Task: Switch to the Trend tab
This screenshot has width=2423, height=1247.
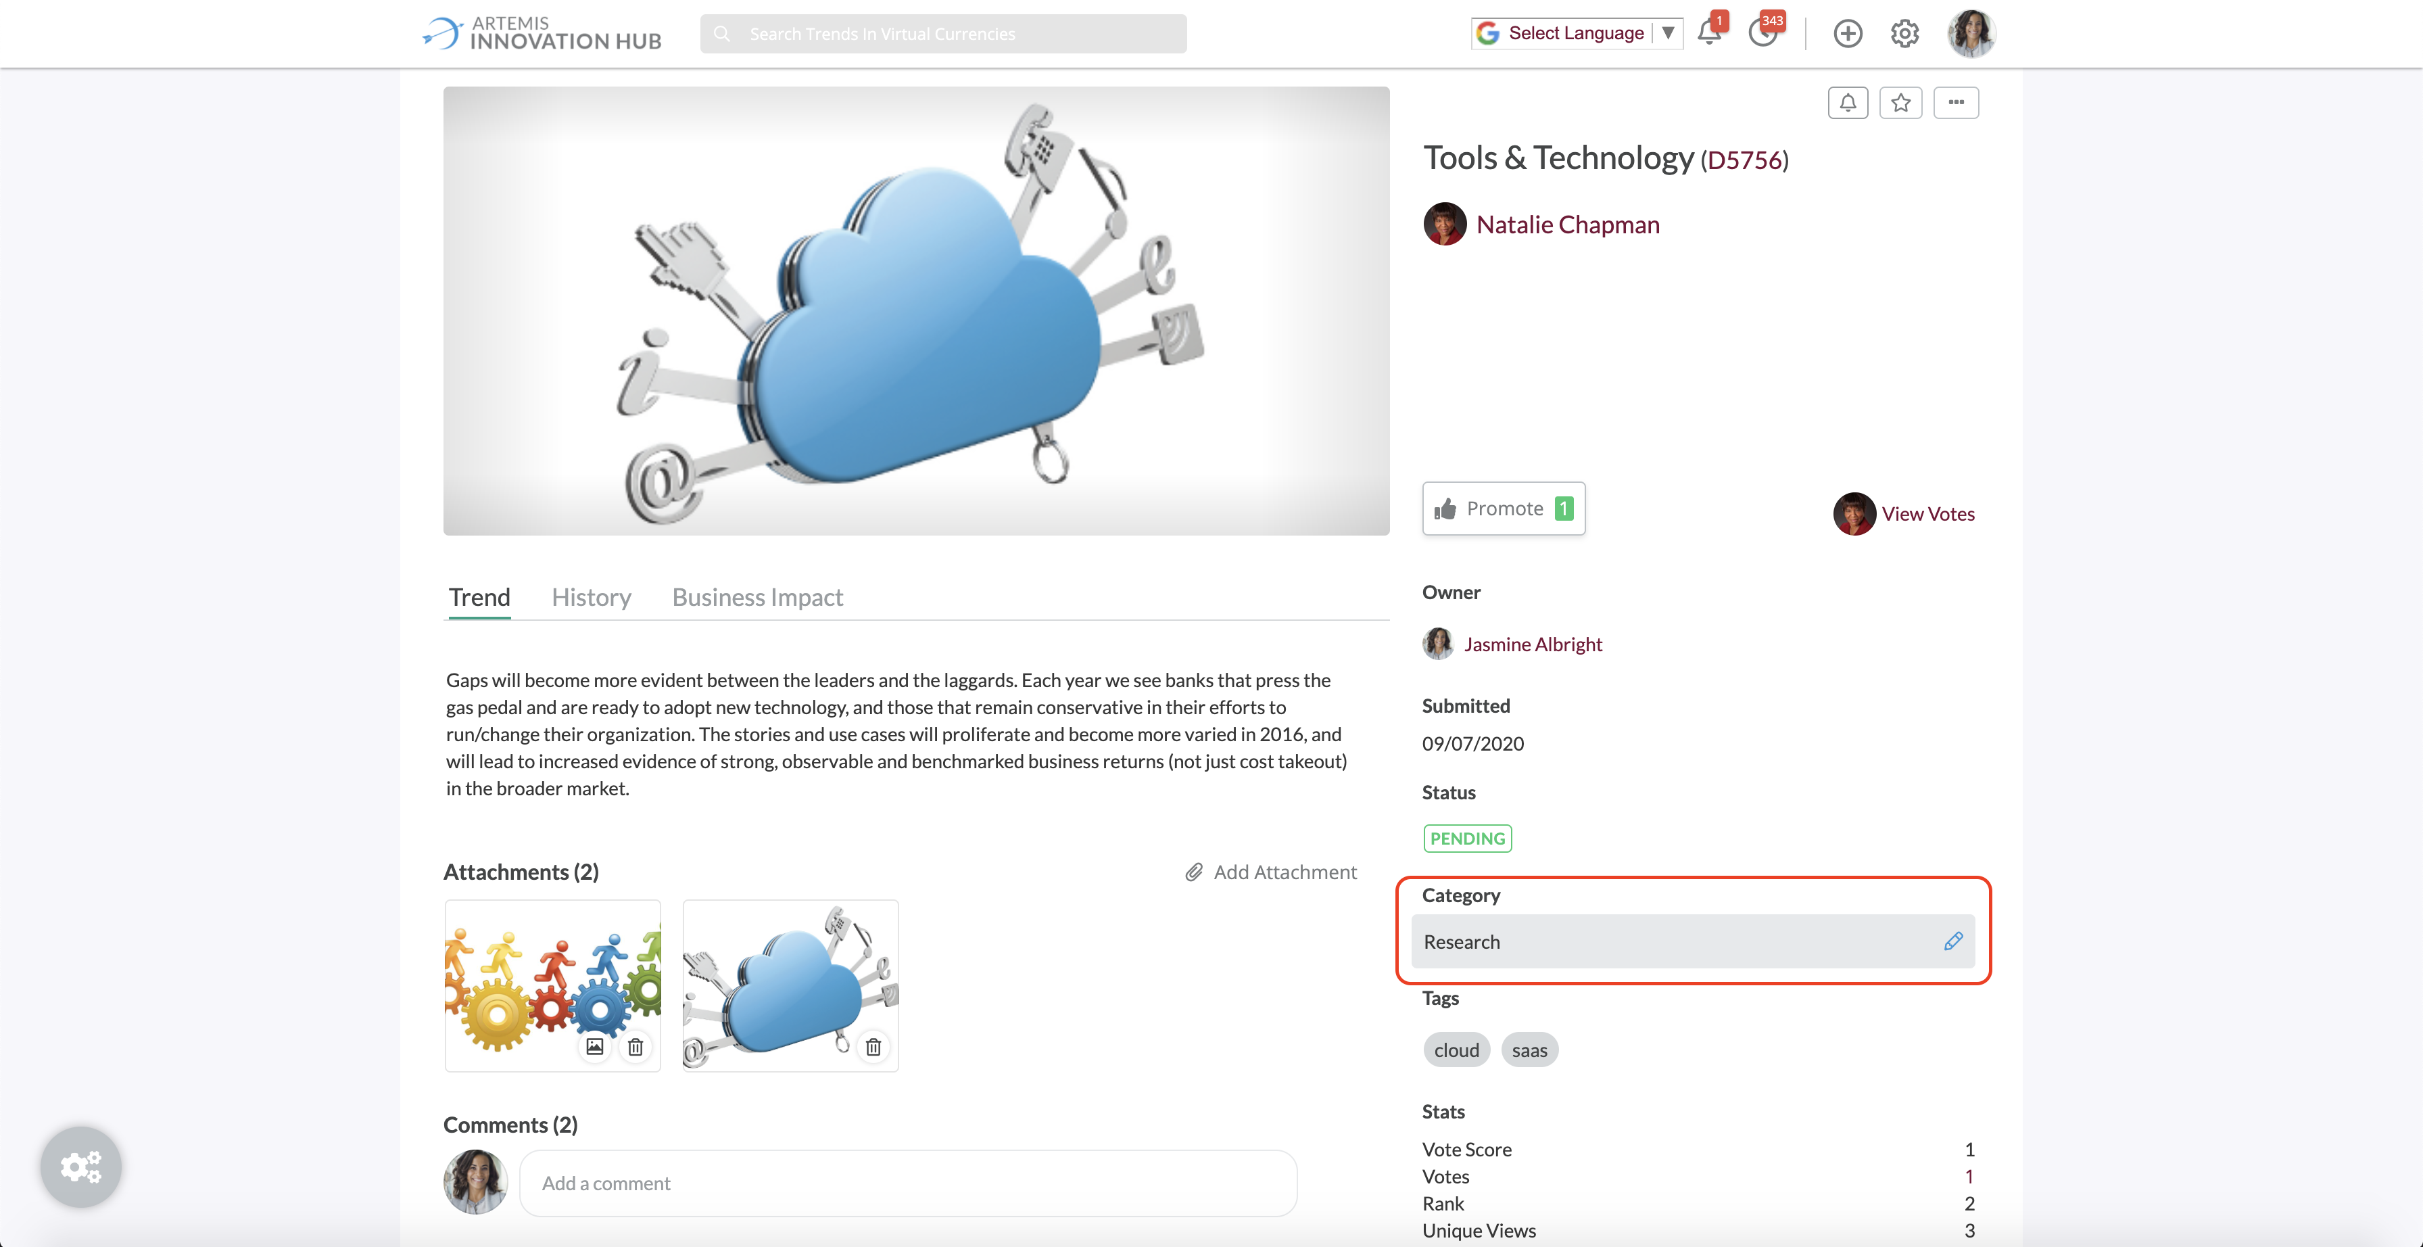Action: [480, 598]
